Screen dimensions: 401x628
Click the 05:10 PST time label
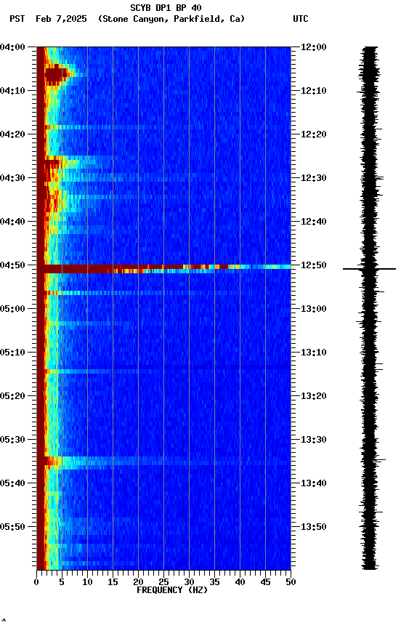[12, 353]
